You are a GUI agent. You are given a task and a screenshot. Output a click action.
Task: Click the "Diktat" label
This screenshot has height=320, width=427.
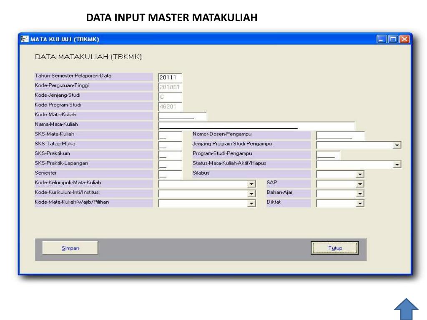[274, 202]
